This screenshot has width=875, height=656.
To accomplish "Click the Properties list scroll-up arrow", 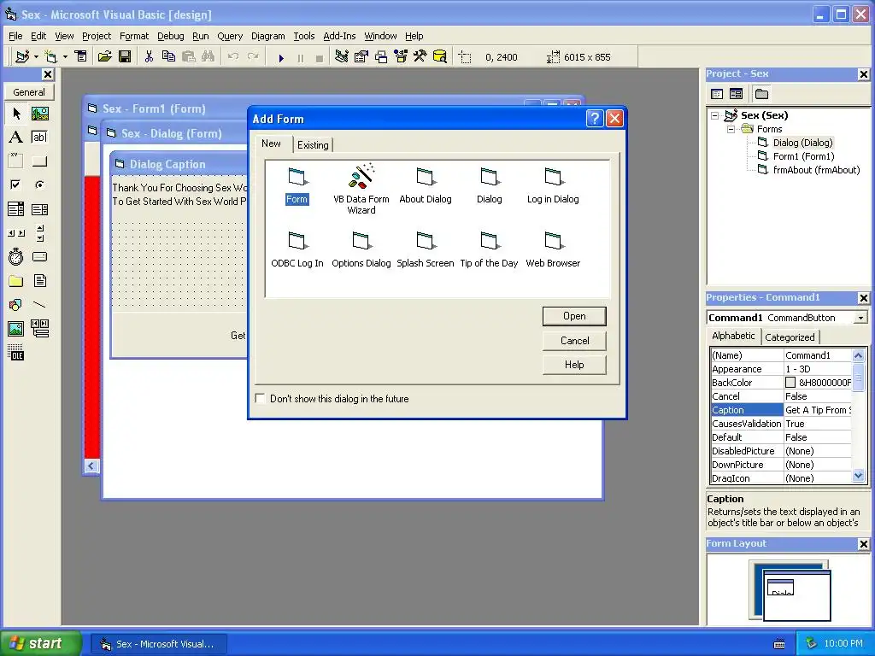I will (x=858, y=355).
